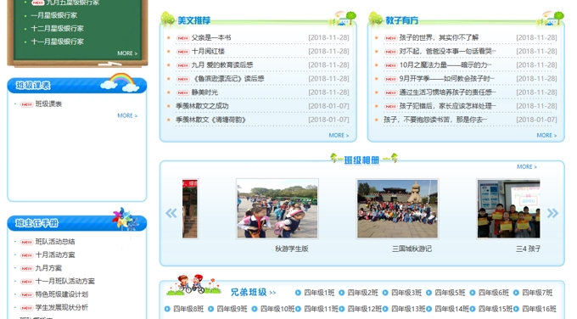Click the kids on bicycle icon near 兄弟班级

coord(193,284)
